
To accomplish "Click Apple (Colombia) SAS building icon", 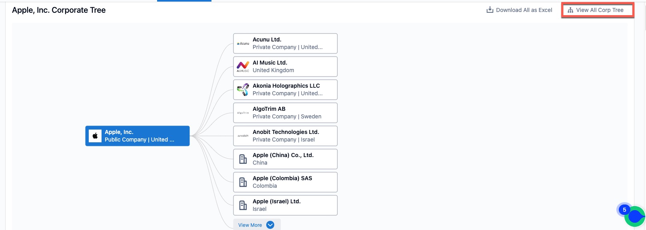I will (x=243, y=182).
